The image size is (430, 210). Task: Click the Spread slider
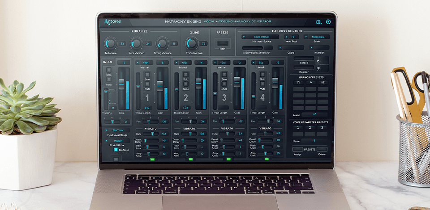click(x=304, y=58)
